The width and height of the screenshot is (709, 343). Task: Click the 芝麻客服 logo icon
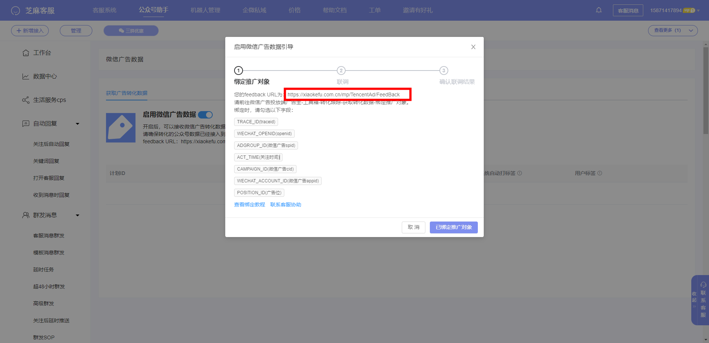click(16, 11)
